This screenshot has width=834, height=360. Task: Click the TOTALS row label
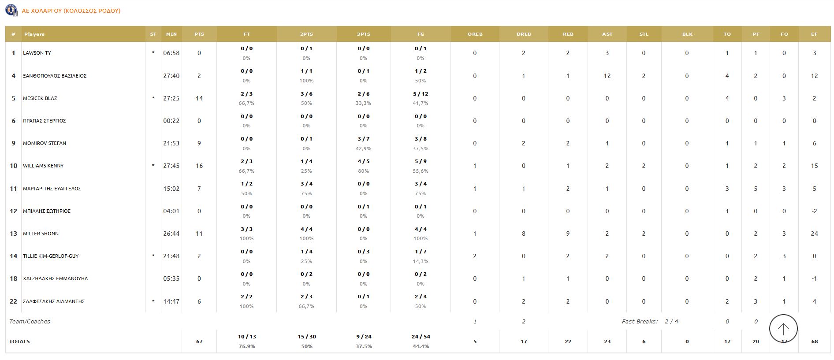pos(19,341)
